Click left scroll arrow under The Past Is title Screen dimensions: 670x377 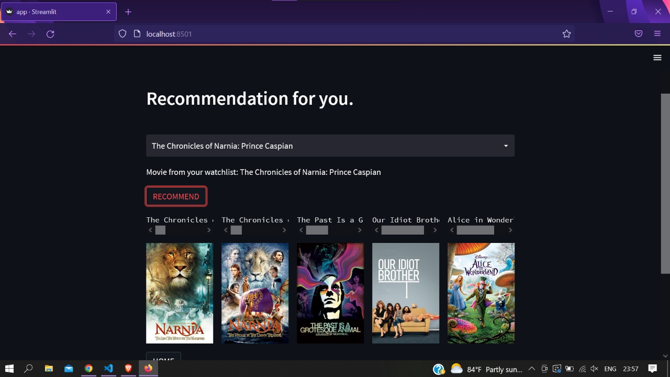pos(301,230)
